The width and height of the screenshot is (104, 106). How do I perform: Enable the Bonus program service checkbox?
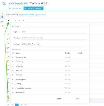[66, 57]
